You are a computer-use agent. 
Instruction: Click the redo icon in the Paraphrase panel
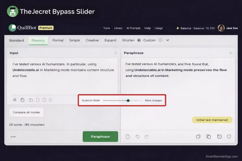tap(146, 136)
